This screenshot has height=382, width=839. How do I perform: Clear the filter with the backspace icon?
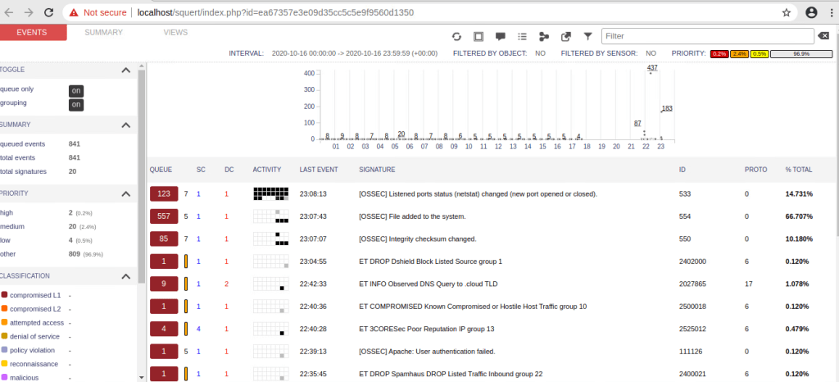tap(823, 36)
